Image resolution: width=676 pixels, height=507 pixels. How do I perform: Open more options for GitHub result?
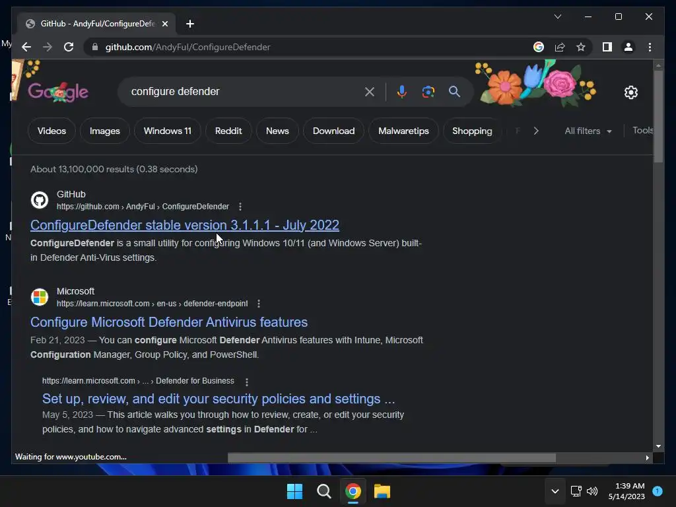click(x=240, y=207)
